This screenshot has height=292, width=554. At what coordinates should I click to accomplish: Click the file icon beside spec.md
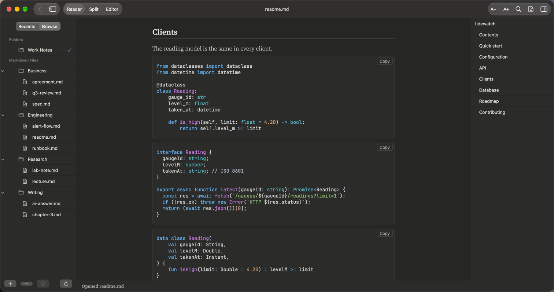pyautogui.click(x=25, y=104)
